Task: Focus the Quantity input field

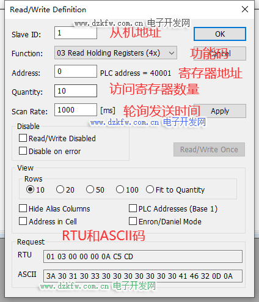Action: tap(76, 91)
